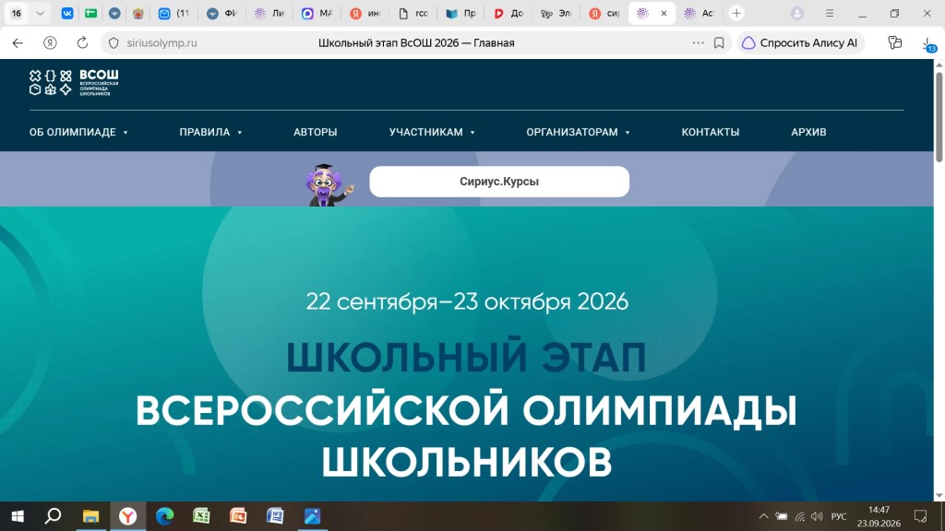Open the three-dots menu in the address bar

[698, 42]
